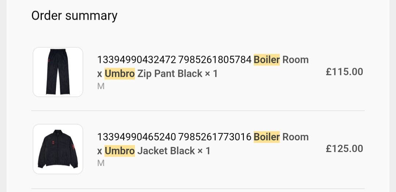Click the Order summary heading
Screen dimensions: 396x192
74,16
